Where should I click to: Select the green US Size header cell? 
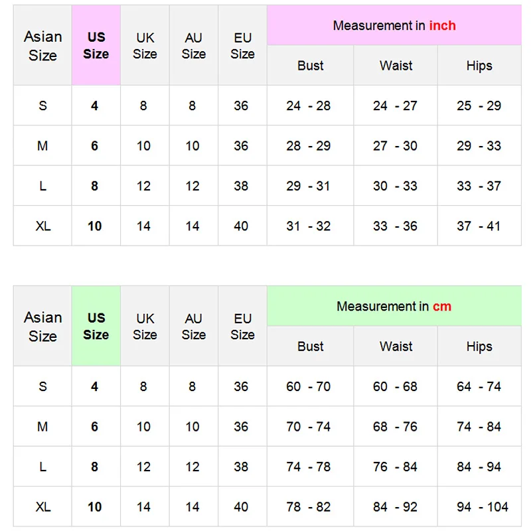tap(96, 327)
